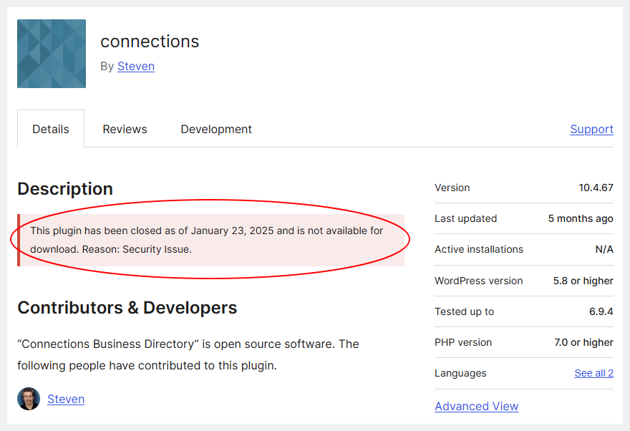630x431 pixels.
Task: Click the WordPress version label
Action: click(478, 281)
